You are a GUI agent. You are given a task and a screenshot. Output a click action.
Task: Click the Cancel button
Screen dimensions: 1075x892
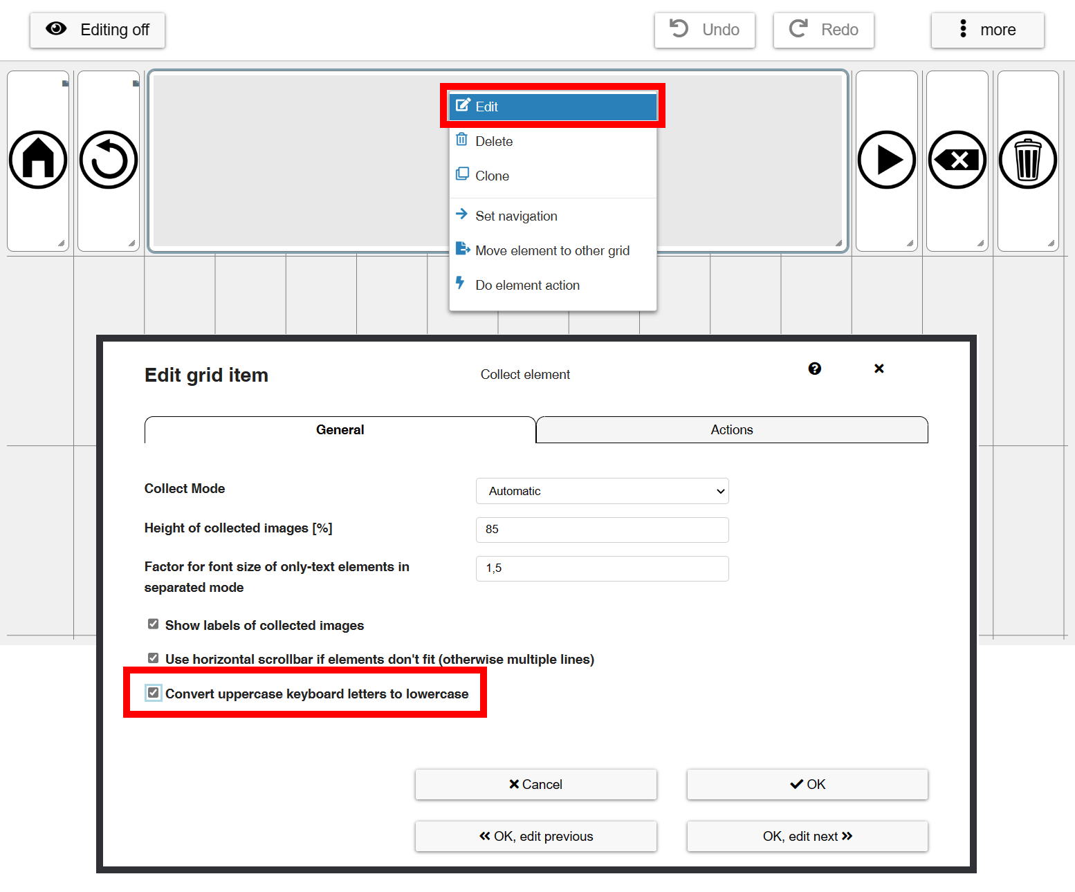pos(536,784)
